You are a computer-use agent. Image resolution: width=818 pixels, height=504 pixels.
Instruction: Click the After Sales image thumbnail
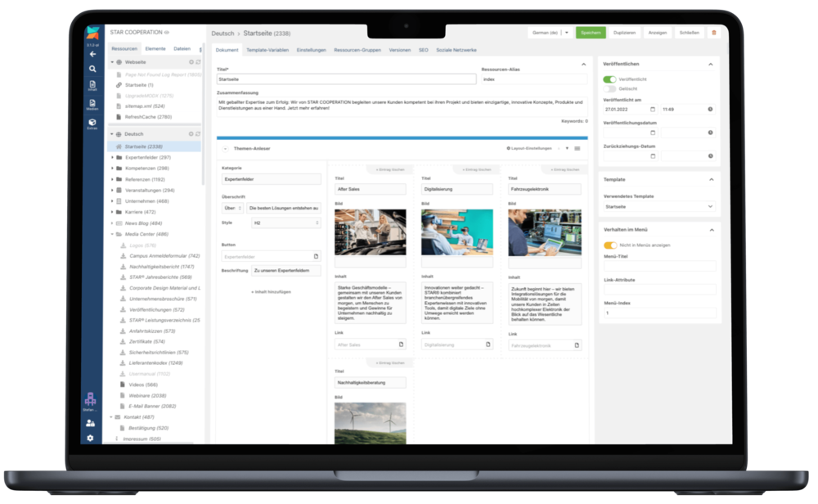click(x=371, y=232)
